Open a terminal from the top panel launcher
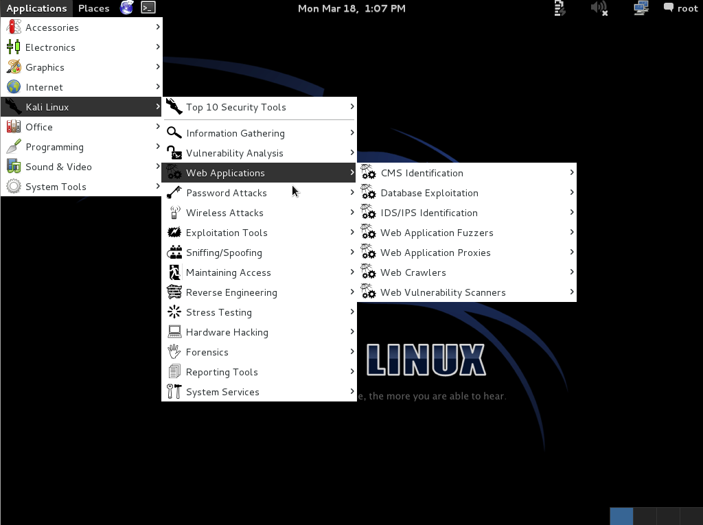 tap(148, 8)
